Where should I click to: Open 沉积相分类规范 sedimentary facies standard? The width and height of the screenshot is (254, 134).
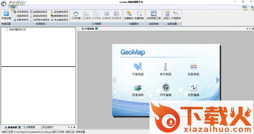click(40, 20)
